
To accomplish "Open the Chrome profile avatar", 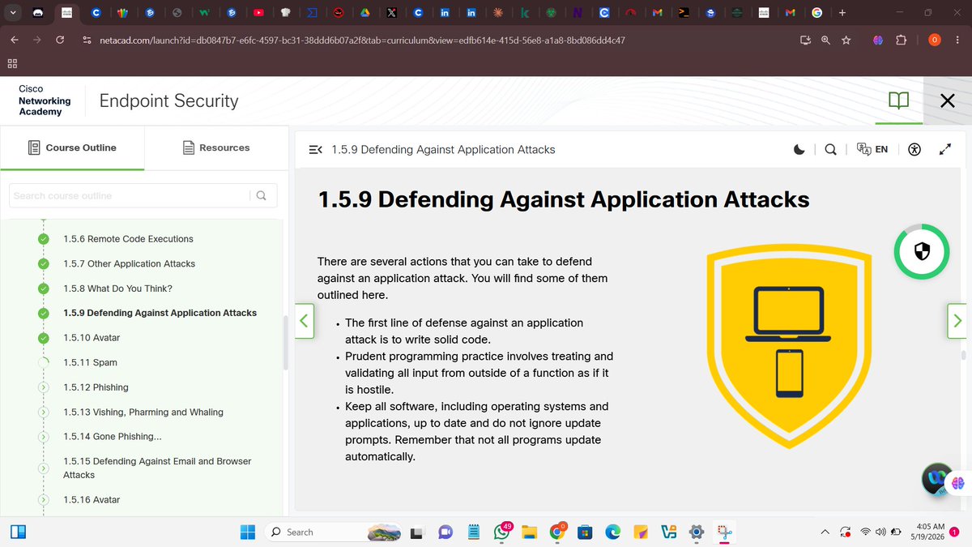I will pos(934,40).
